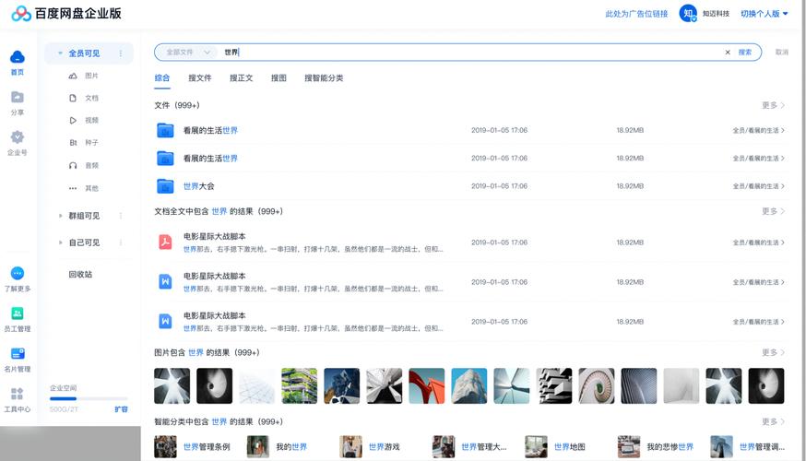Open the 世界管理条例 smart category
806x461 pixels.
(192, 446)
